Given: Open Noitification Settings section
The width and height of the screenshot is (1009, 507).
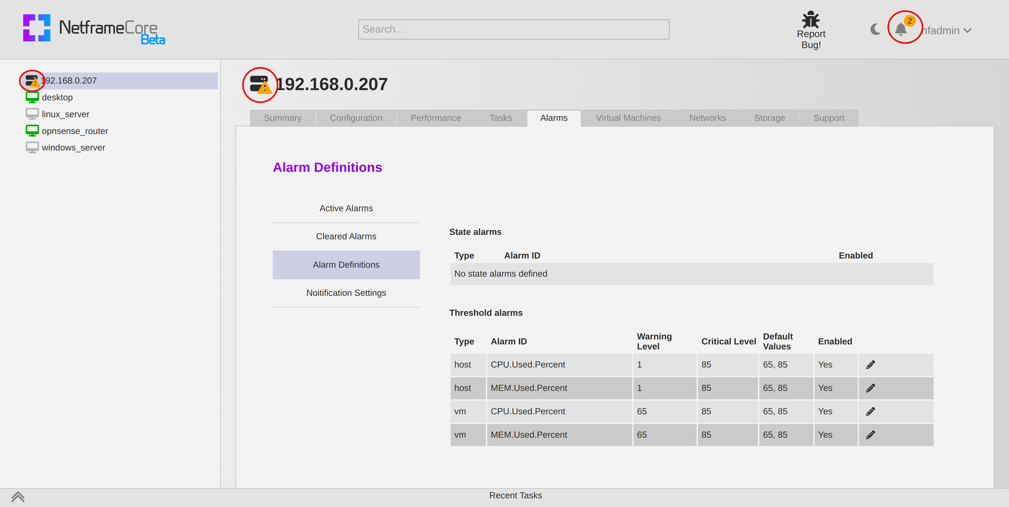Looking at the screenshot, I should click(346, 293).
